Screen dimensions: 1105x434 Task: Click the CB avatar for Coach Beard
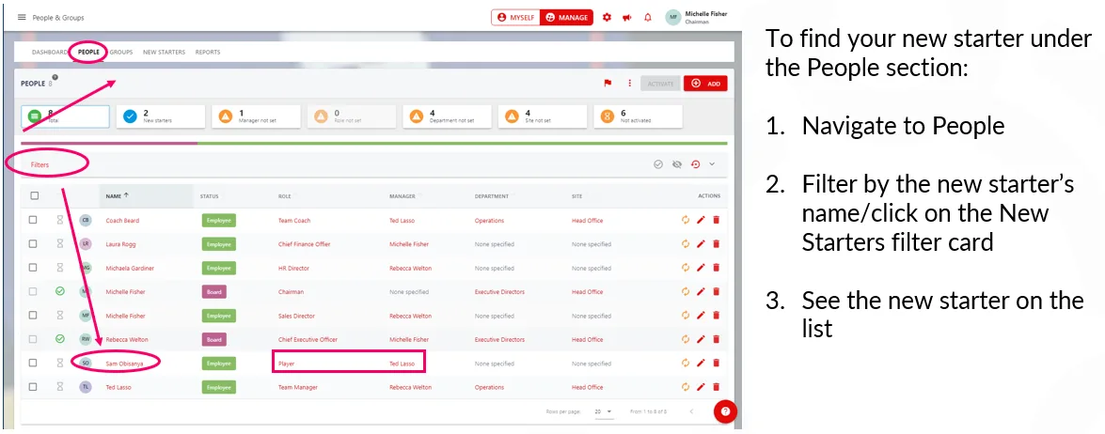click(x=86, y=220)
